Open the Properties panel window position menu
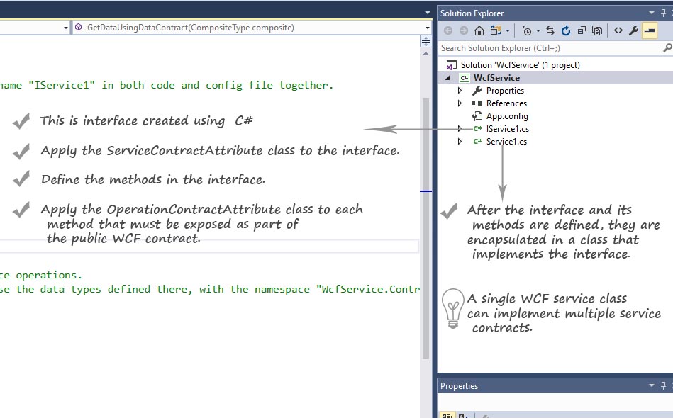Screen dimensions: 673x418 (652, 385)
